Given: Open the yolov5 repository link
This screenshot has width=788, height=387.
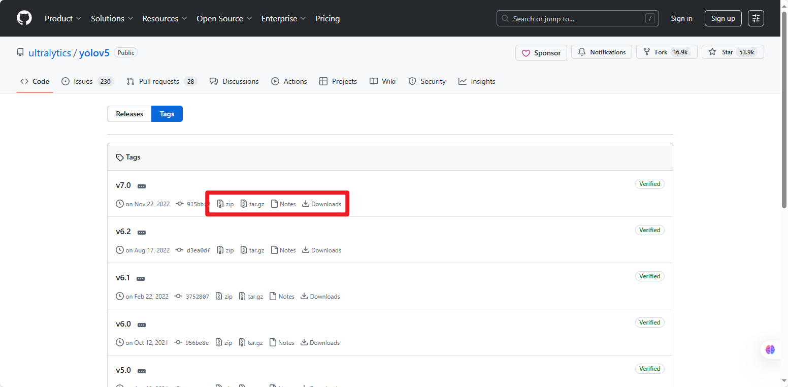Looking at the screenshot, I should click(x=94, y=53).
